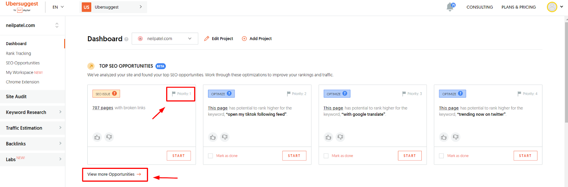The width and height of the screenshot is (568, 187).
Task: Click Dashboard help question mark icon
Action: coord(126,39)
